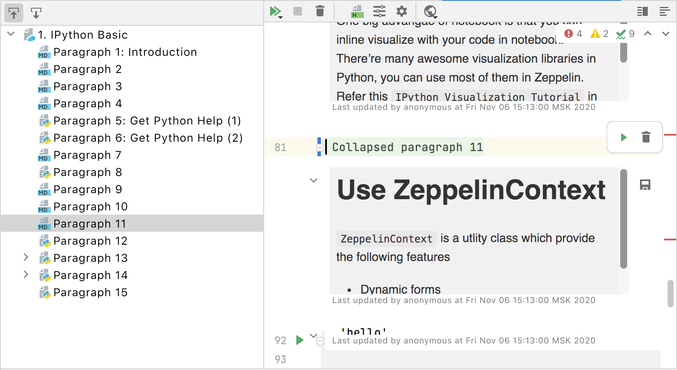Click the Collapsed paragraph 11 placeholder text
The width and height of the screenshot is (677, 370).
(x=407, y=147)
